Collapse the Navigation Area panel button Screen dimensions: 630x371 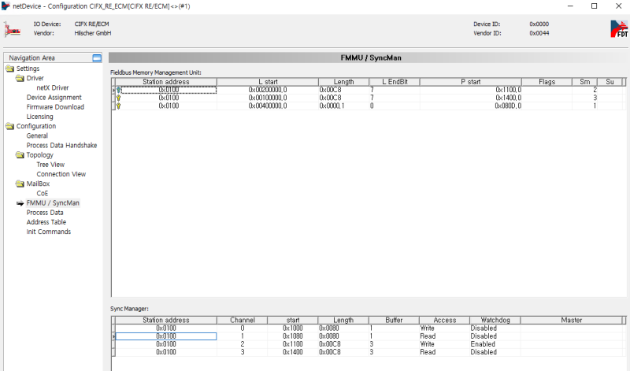click(97, 58)
